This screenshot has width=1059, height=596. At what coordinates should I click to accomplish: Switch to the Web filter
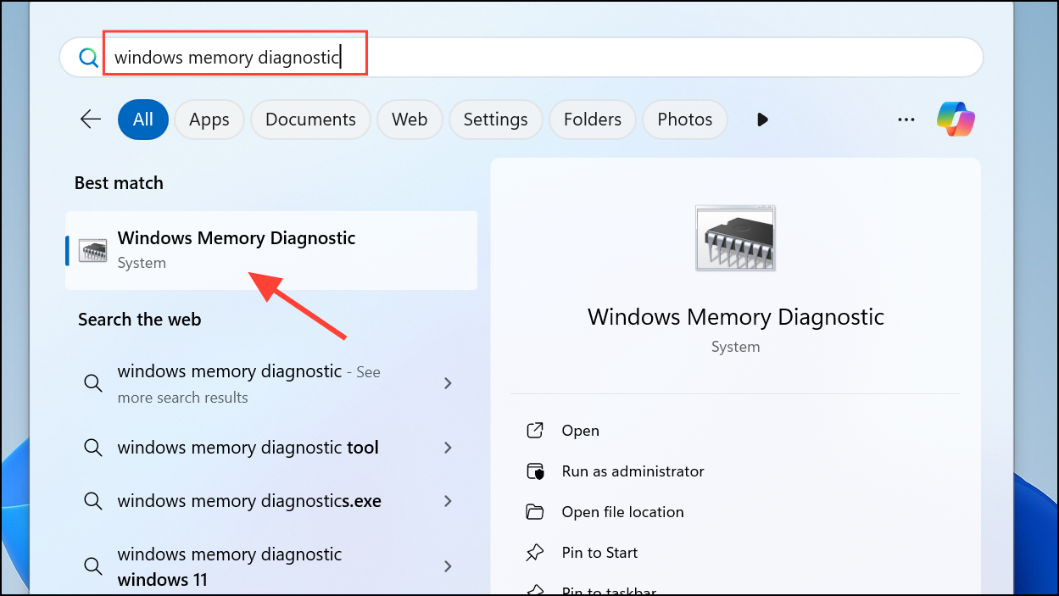click(410, 120)
